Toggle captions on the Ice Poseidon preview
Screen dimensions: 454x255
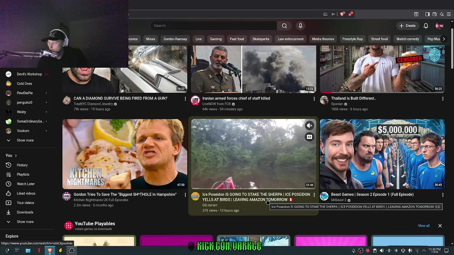[310, 137]
